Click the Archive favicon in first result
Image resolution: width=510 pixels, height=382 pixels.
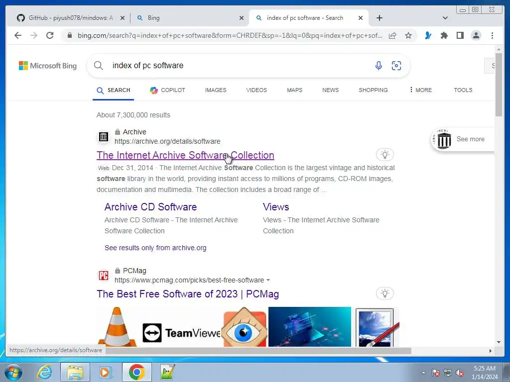pyautogui.click(x=104, y=136)
